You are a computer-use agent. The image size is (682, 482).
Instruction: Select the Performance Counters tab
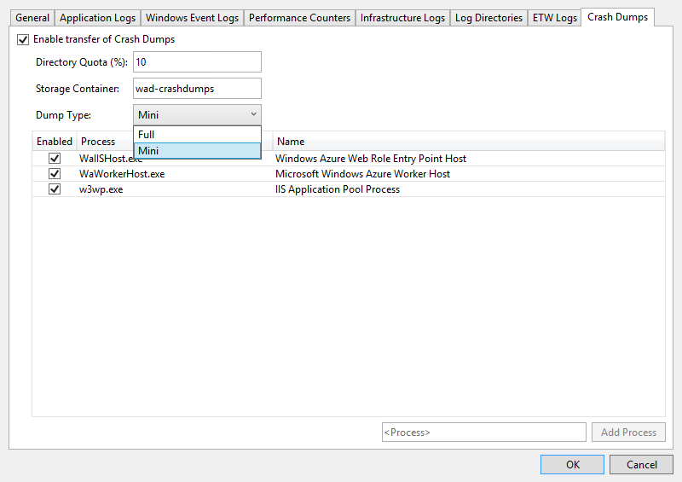tap(299, 18)
